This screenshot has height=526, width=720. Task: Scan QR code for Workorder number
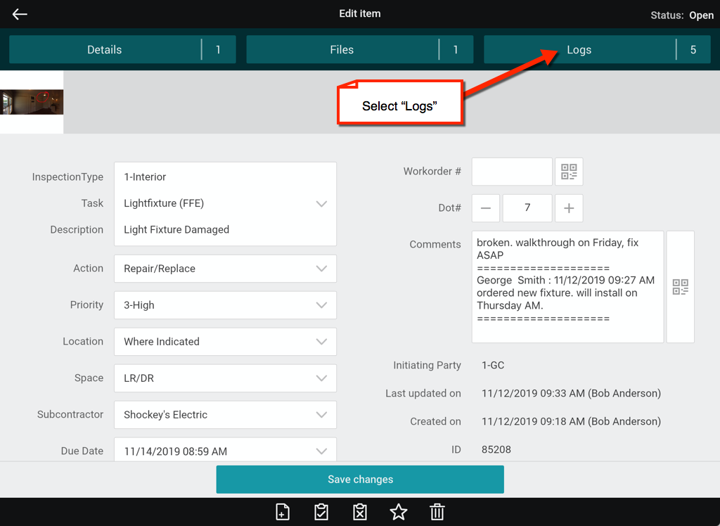569,172
